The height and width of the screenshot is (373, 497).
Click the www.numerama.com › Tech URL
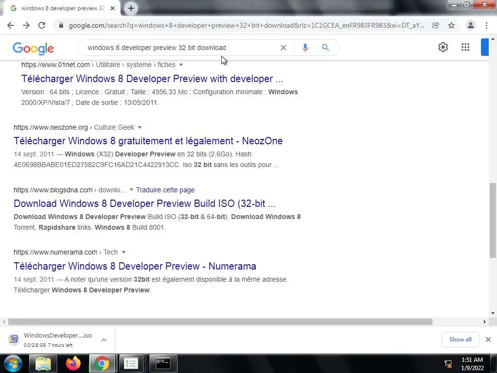coord(66,252)
